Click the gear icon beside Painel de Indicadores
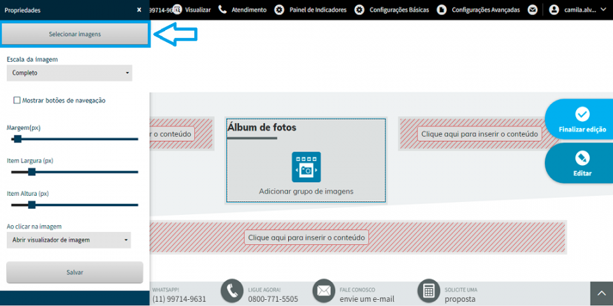The width and height of the screenshot is (613, 306). click(279, 10)
